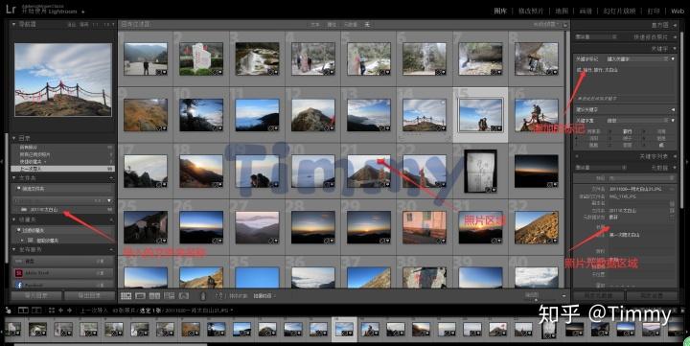This screenshot has width=690, height=346.
Task: Open the 图库 Library module
Action: pyautogui.click(x=500, y=11)
